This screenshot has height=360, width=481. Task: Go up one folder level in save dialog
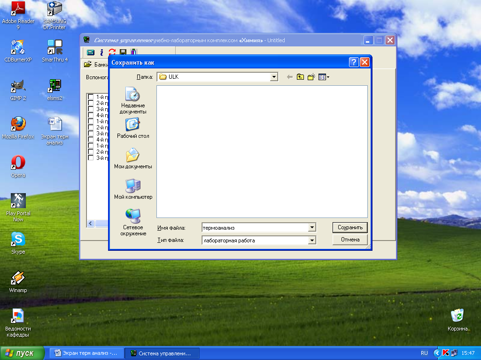300,77
